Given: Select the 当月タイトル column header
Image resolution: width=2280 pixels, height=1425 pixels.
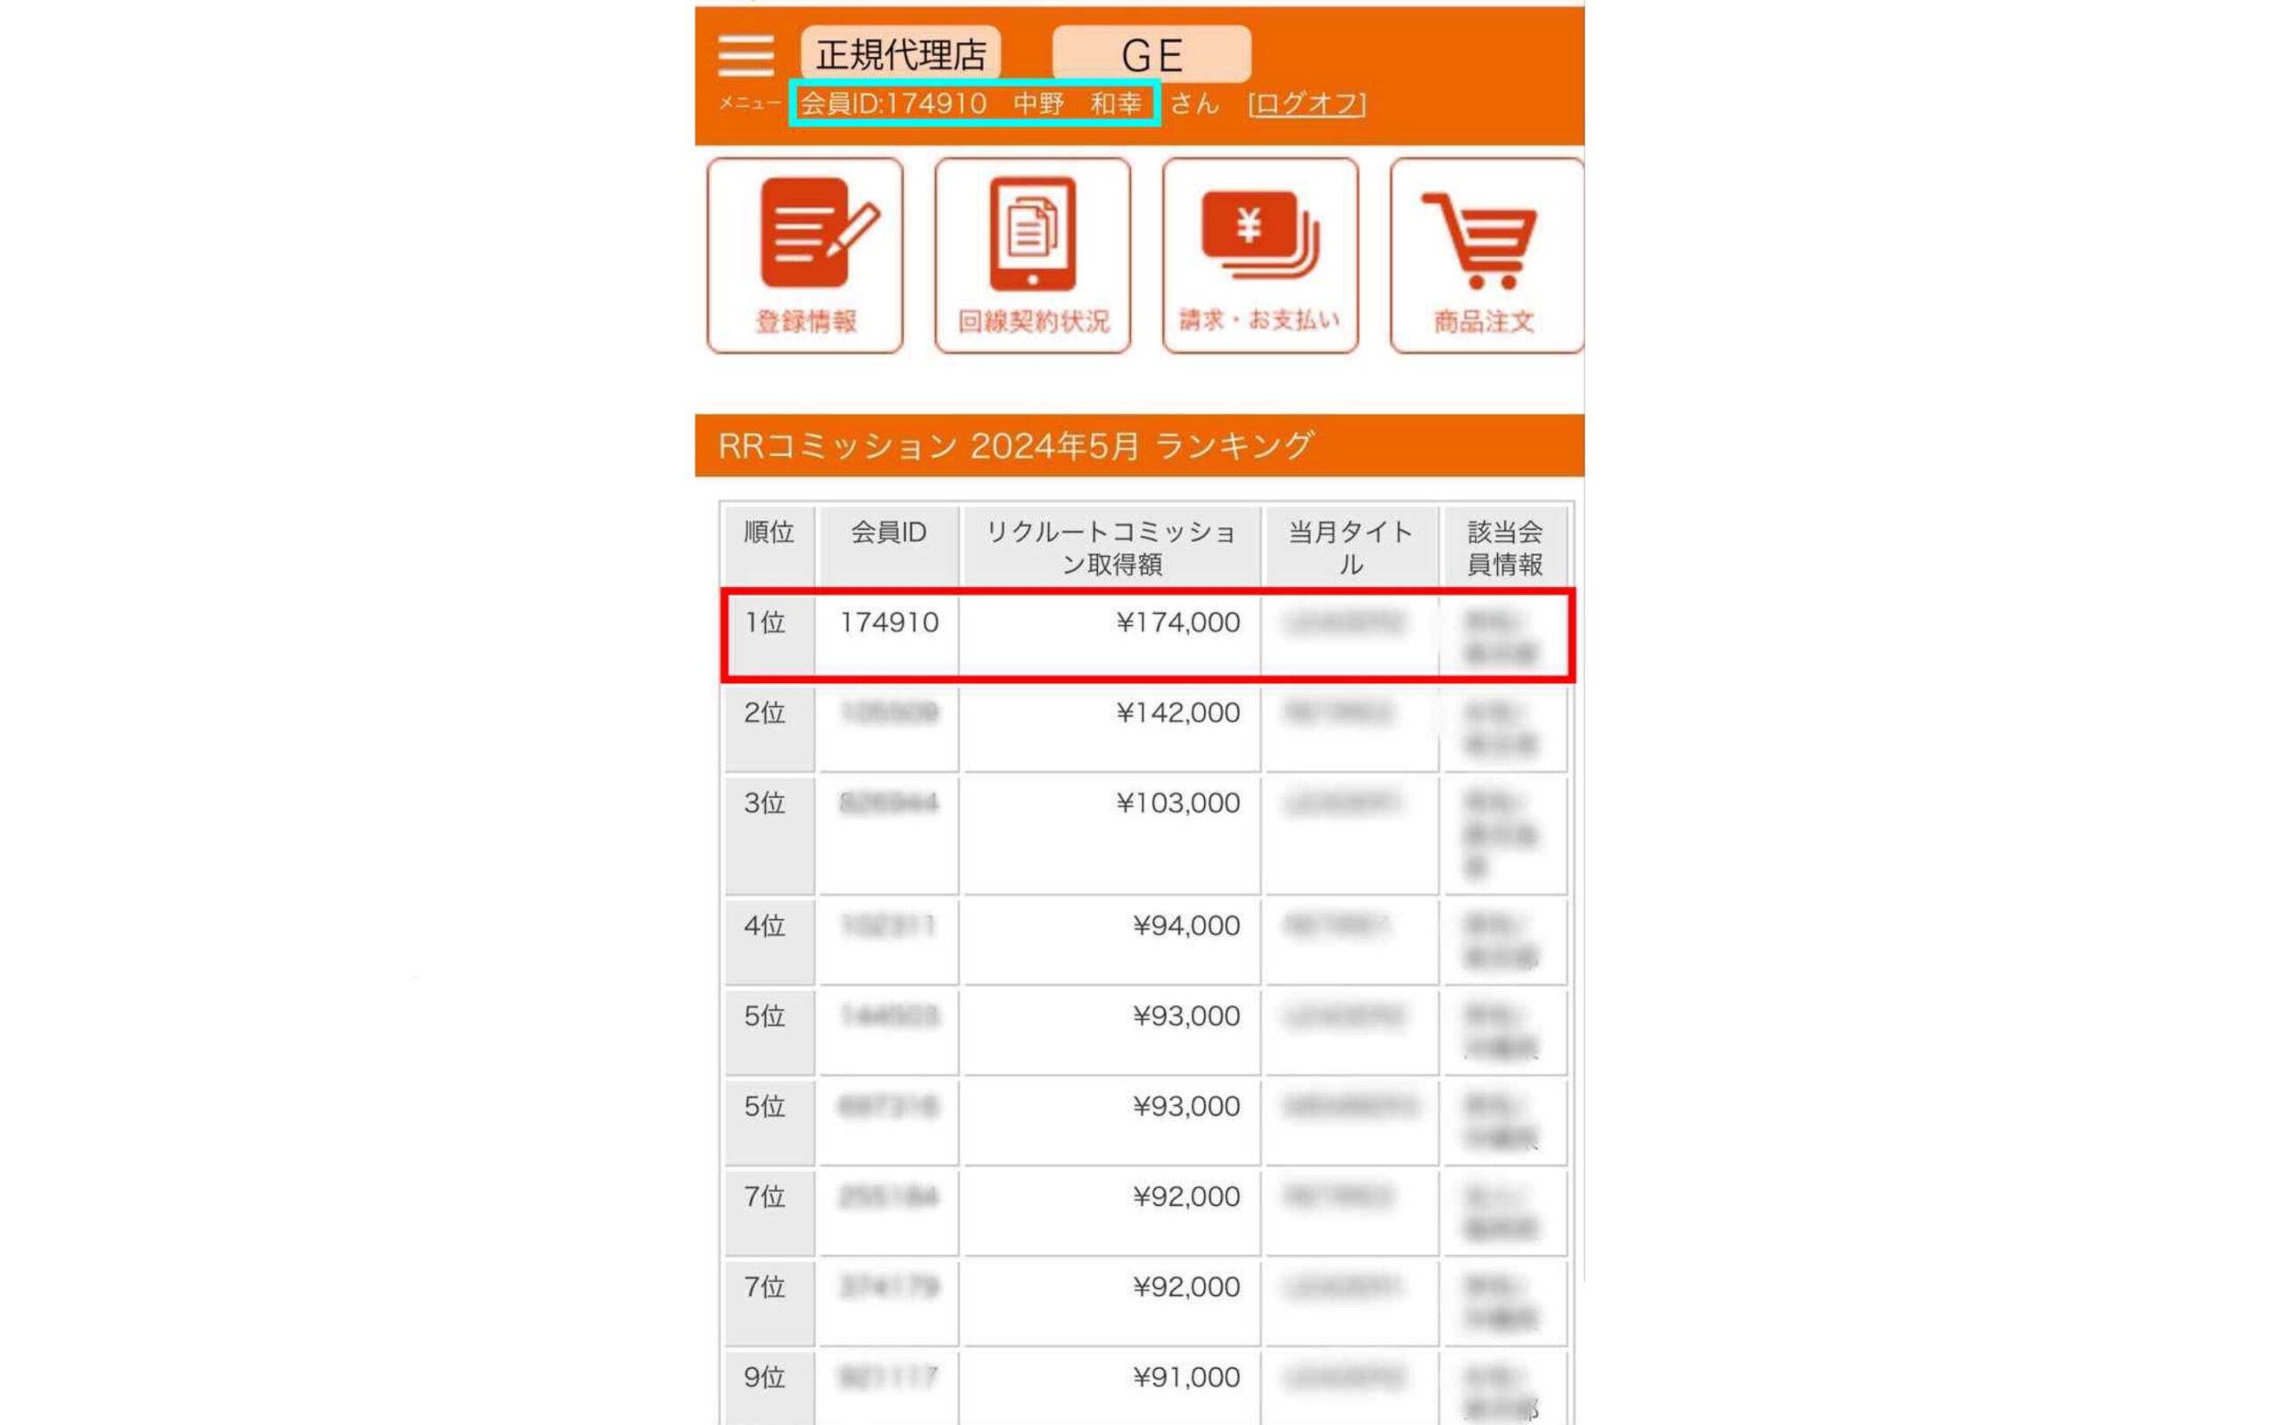Looking at the screenshot, I should [1350, 547].
